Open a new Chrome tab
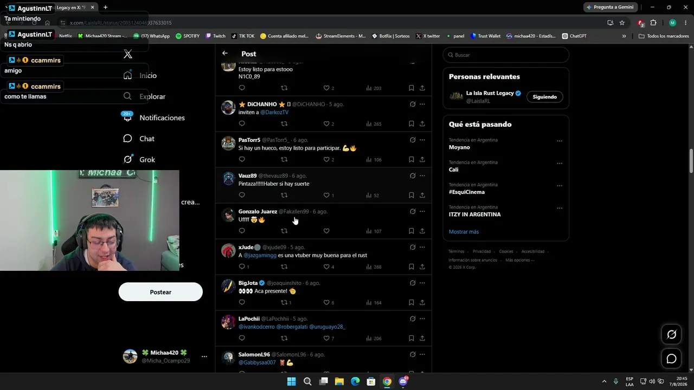The height and width of the screenshot is (390, 694). point(105,7)
